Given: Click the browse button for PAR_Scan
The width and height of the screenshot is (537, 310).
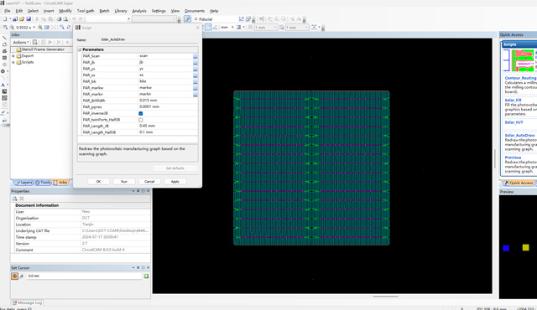Looking at the screenshot, I should (196, 56).
